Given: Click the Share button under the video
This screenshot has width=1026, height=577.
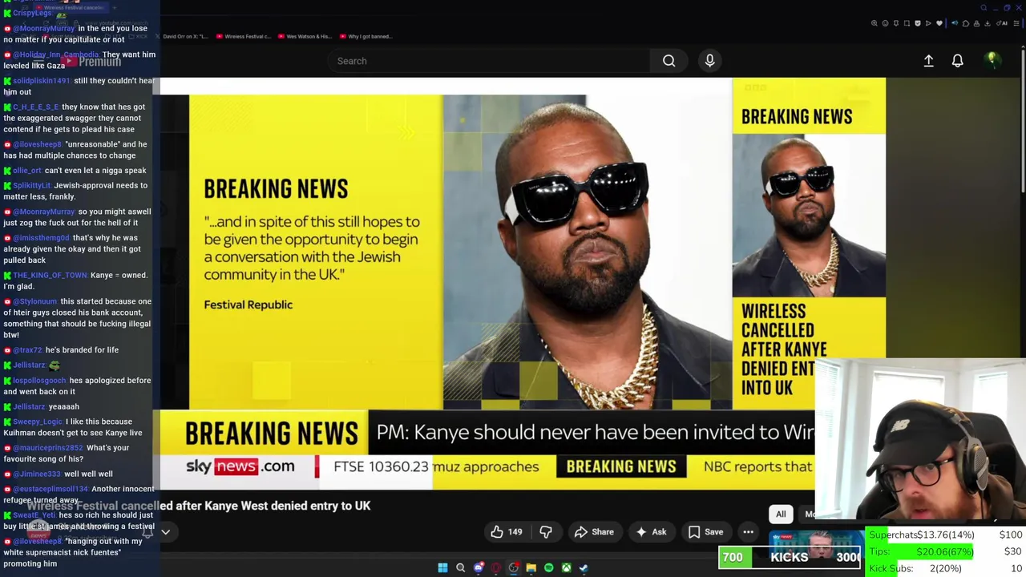Looking at the screenshot, I should tap(594, 532).
